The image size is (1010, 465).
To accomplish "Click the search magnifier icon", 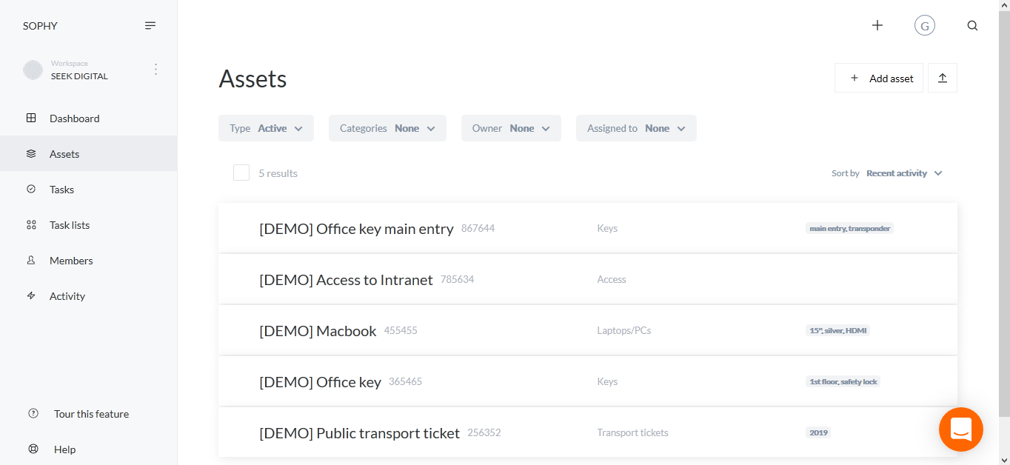I will coord(972,26).
